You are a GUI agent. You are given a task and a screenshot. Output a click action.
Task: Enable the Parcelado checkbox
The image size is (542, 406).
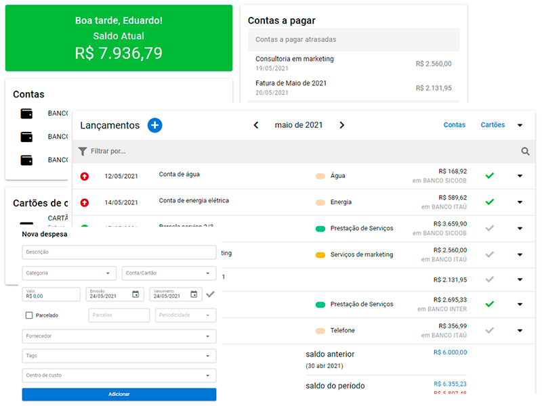pyautogui.click(x=28, y=315)
